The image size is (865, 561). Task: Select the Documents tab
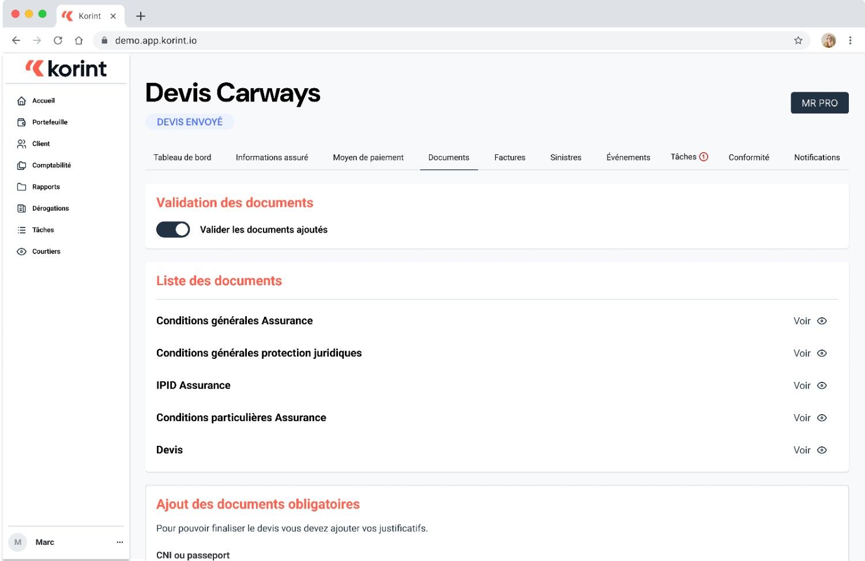pyautogui.click(x=449, y=157)
